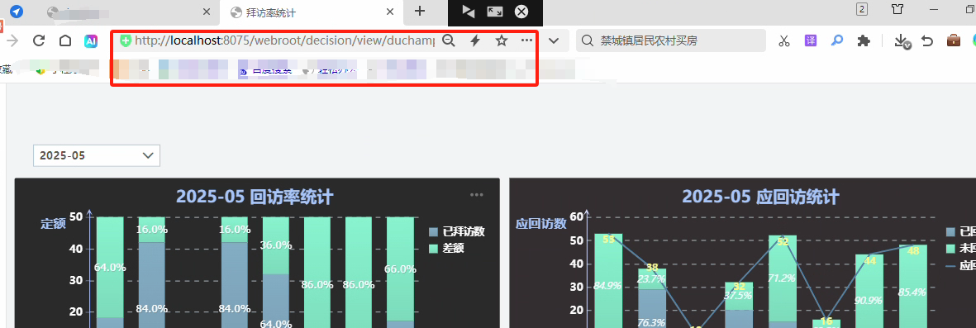The height and width of the screenshot is (328, 976).
Task: Close the 拜访率统计 tab
Action: pos(390,12)
